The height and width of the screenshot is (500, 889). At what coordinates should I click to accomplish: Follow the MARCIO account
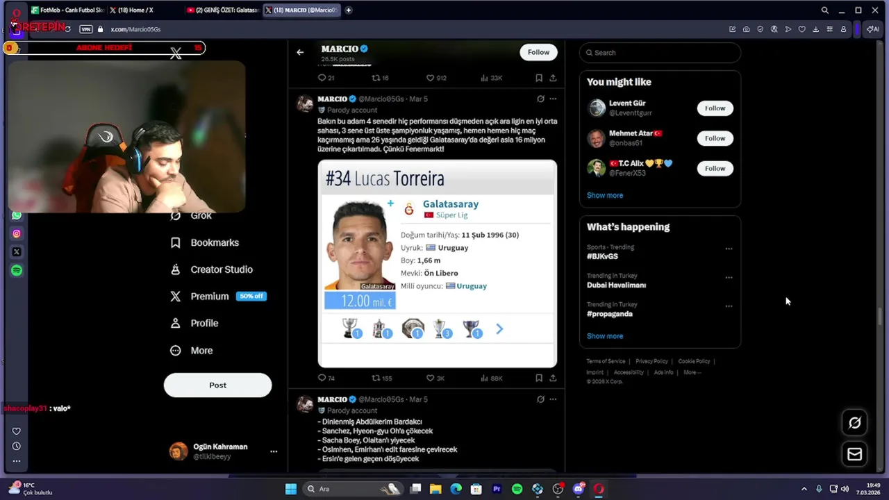tap(538, 52)
